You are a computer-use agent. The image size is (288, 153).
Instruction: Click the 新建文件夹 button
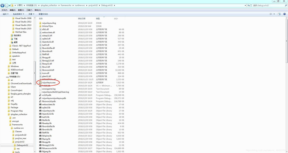pos(43,14)
